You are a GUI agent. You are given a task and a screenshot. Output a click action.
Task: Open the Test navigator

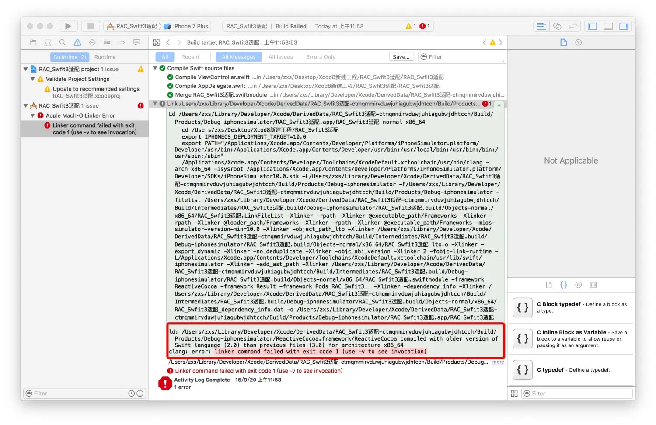tap(92, 42)
